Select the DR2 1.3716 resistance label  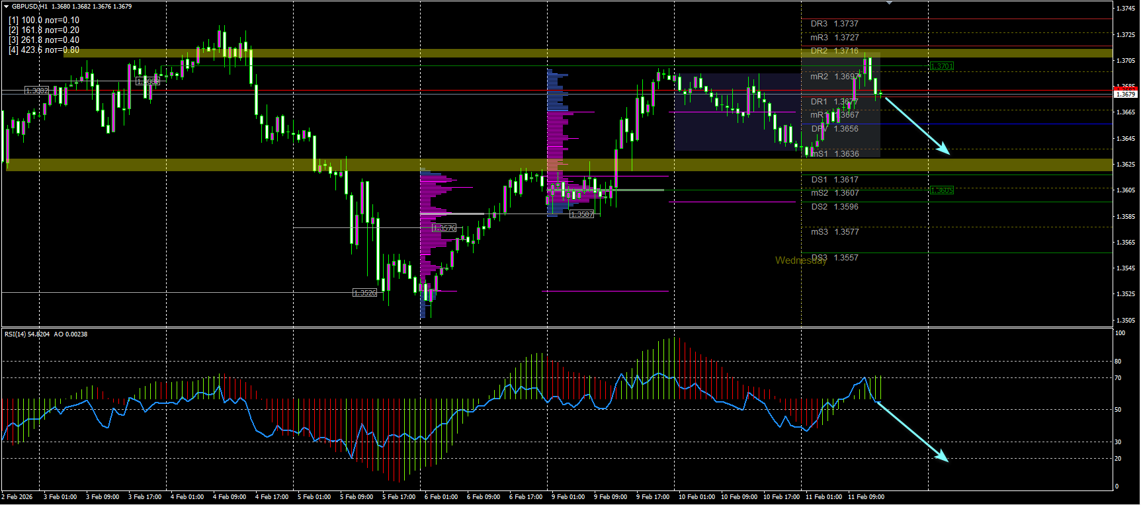pos(835,51)
